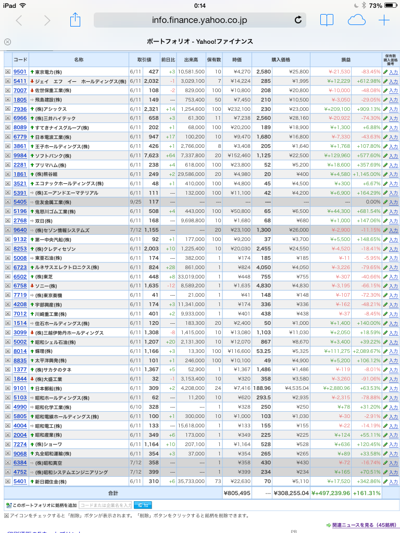400x533 pixels.
Task: Click the name (株)アシックス
Action: [x=51, y=109]
